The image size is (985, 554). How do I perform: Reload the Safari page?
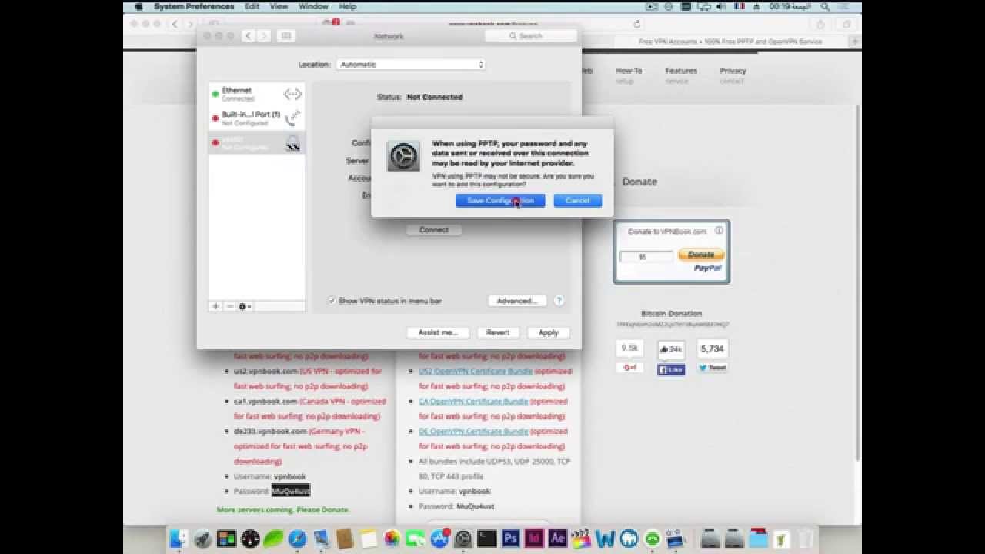point(637,24)
